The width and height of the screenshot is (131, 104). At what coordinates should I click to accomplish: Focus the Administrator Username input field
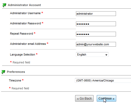click(x=96, y=14)
